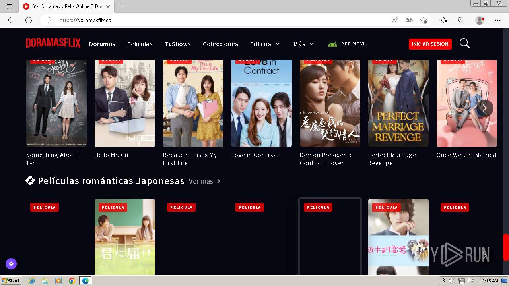Open the Hello Mr. Gu title link
Viewport: 509px width, 286px height.
(x=111, y=155)
